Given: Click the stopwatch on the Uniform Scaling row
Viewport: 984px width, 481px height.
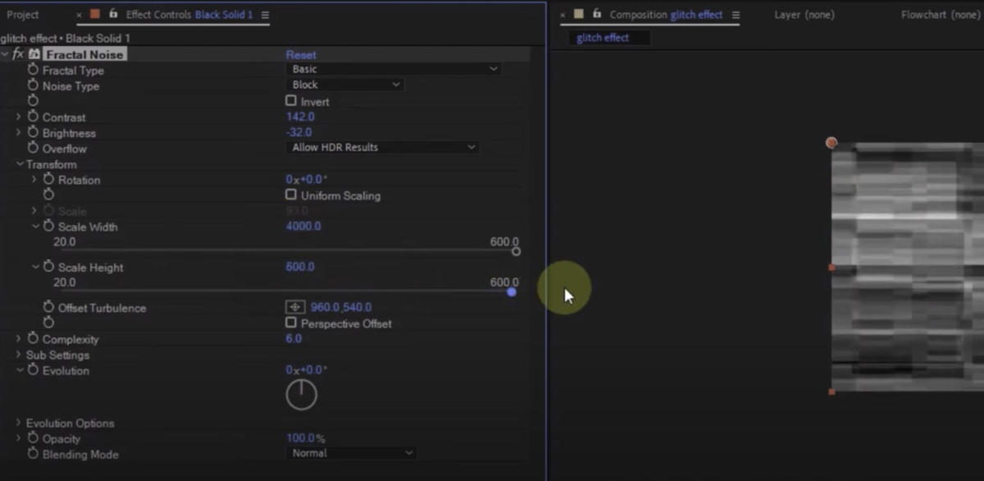Looking at the screenshot, I should click(x=48, y=195).
